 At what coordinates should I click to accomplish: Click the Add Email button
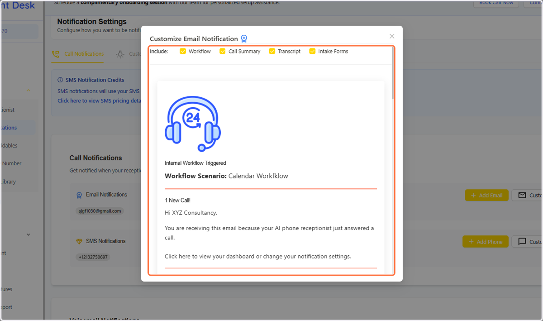point(486,195)
